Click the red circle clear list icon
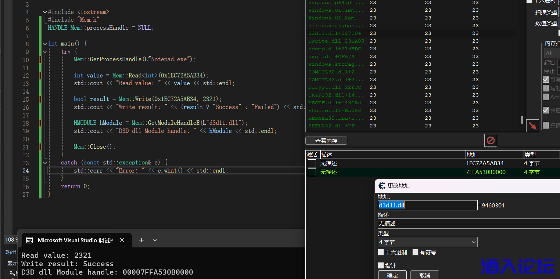The image size is (560, 279). coord(491,140)
